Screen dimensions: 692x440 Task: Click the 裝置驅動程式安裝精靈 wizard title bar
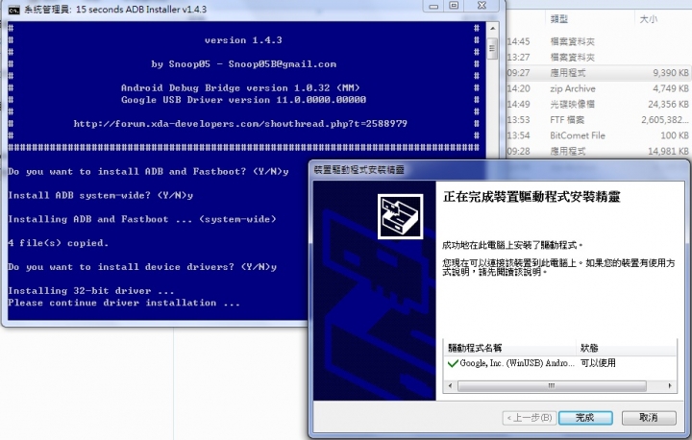499,170
